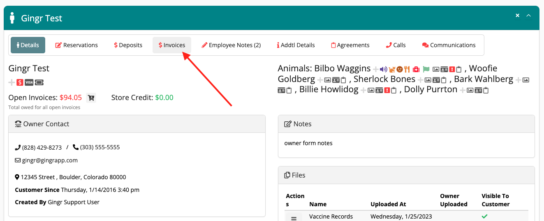This screenshot has height=221, width=544.
Task: Click Dolly Purrton's clipboard icon
Action: pos(486,90)
